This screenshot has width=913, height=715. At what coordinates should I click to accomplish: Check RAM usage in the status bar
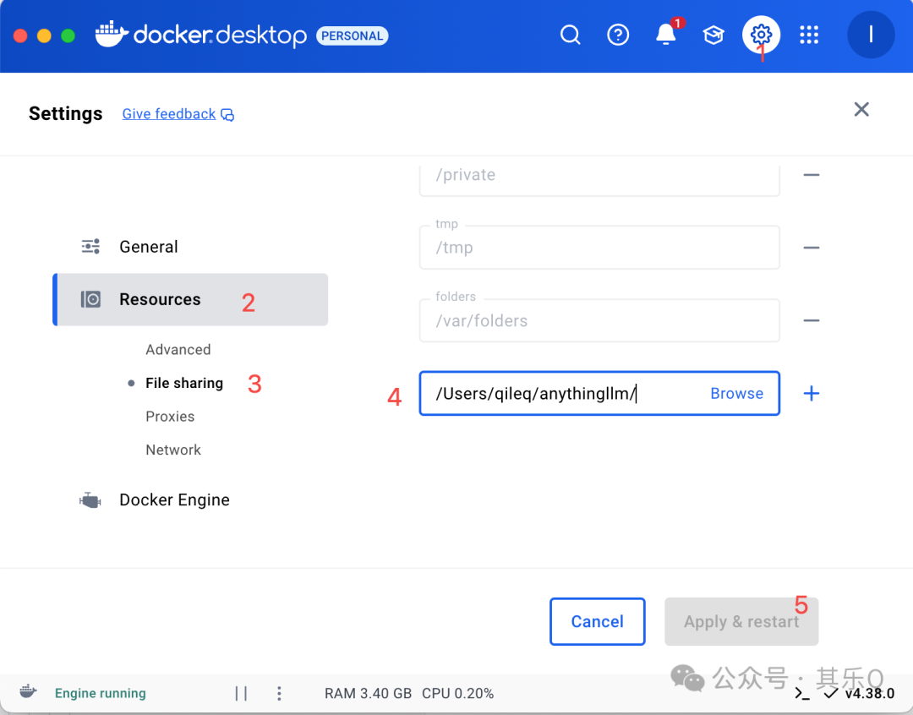pyautogui.click(x=369, y=693)
